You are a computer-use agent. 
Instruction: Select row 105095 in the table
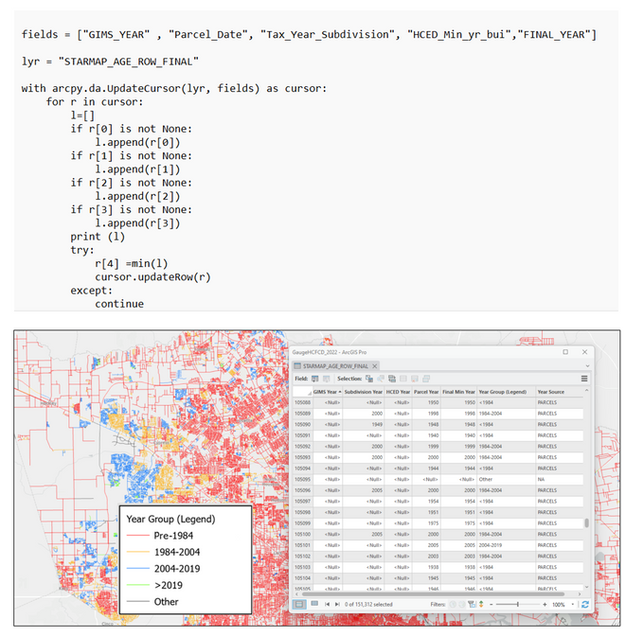click(303, 479)
